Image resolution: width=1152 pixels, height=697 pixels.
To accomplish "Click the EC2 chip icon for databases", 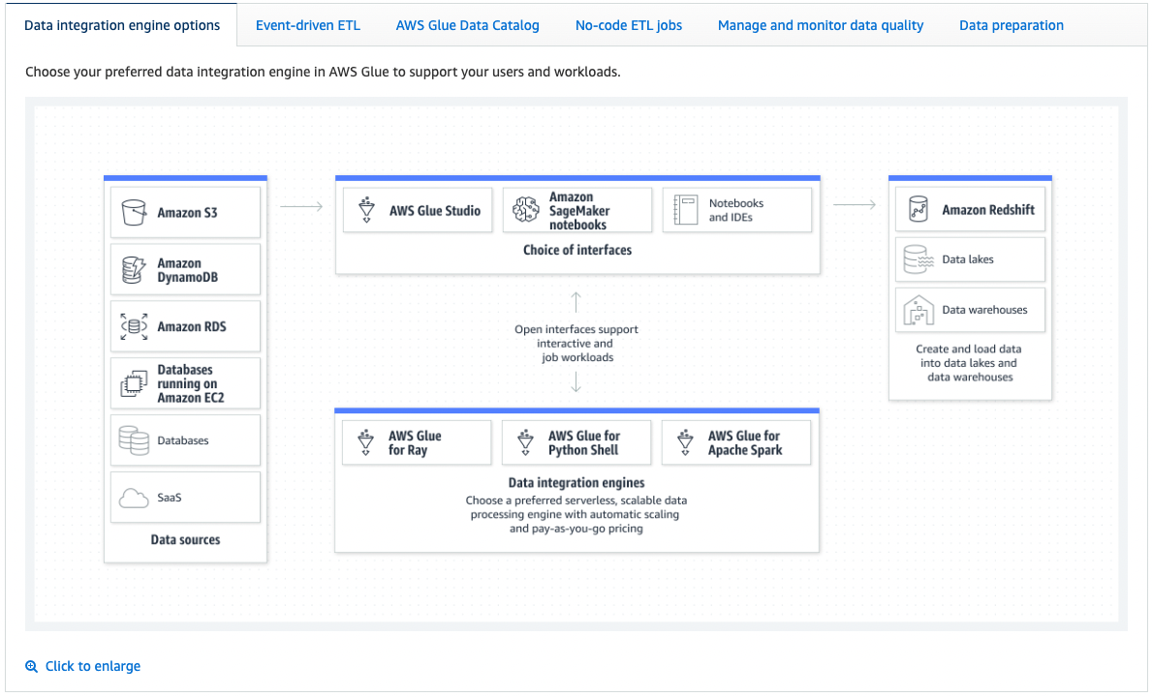I will point(134,383).
